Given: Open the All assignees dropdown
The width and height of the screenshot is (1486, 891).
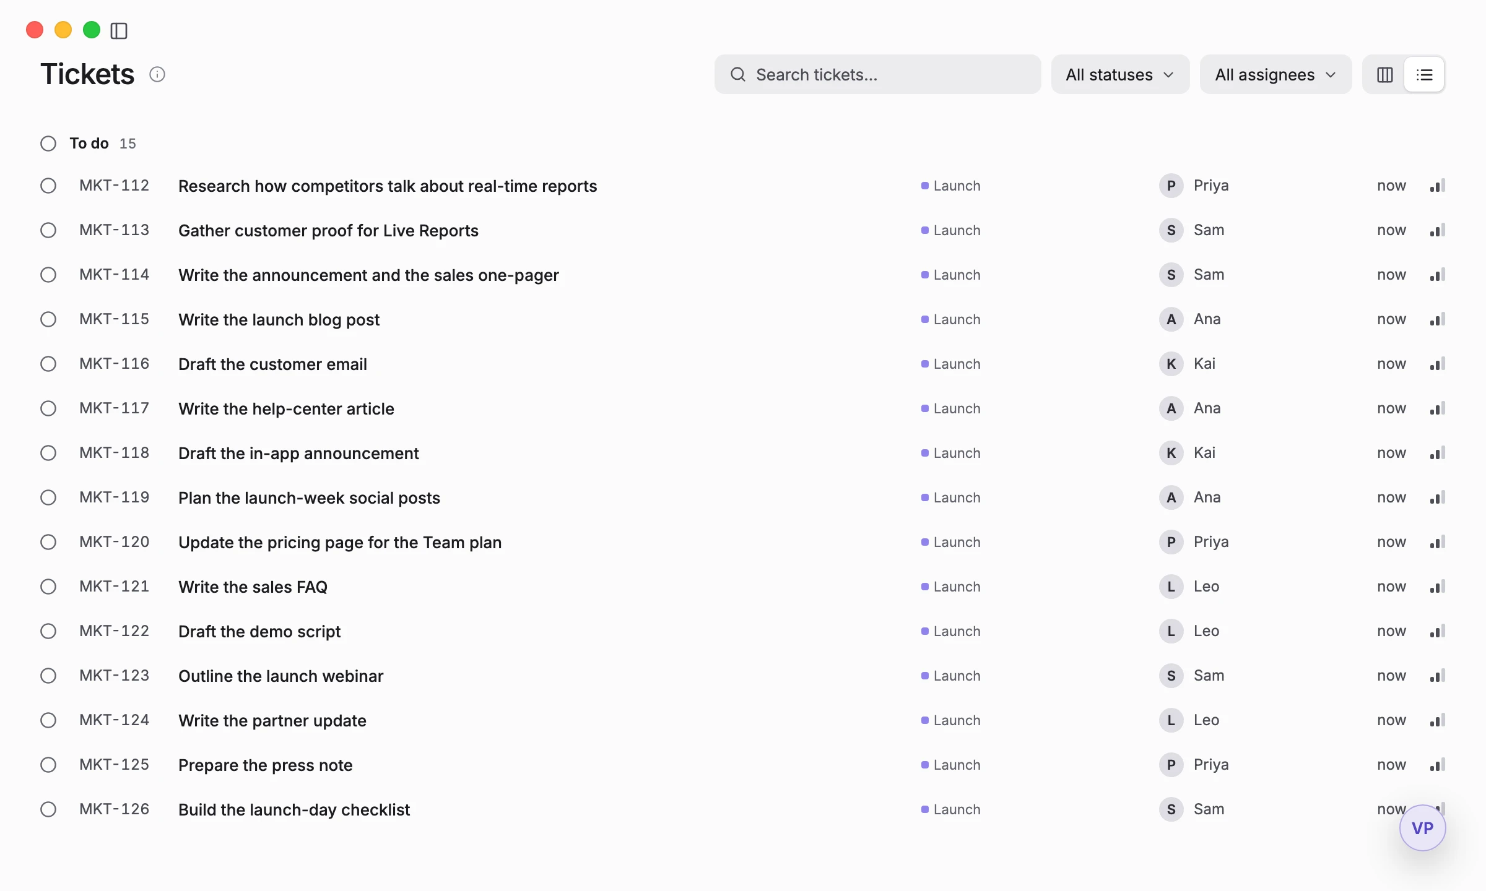Looking at the screenshot, I should point(1275,75).
